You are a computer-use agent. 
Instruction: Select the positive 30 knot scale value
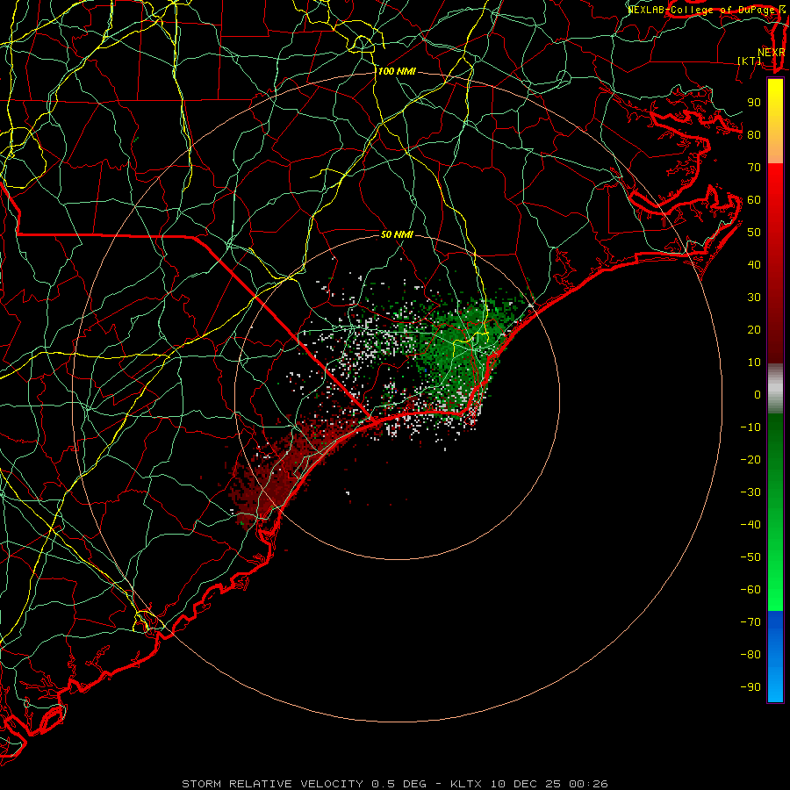point(754,298)
